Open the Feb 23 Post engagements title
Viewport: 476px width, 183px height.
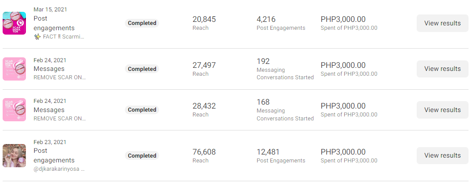(x=54, y=155)
